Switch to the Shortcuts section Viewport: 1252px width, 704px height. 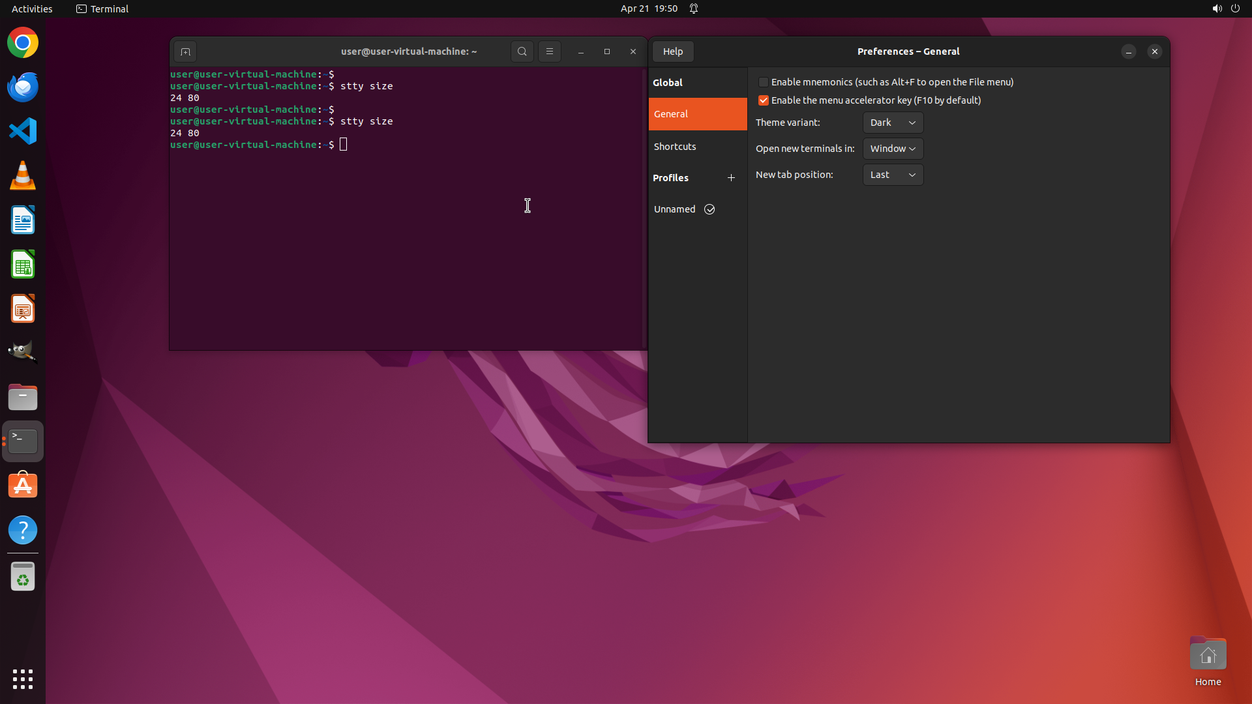tap(675, 147)
